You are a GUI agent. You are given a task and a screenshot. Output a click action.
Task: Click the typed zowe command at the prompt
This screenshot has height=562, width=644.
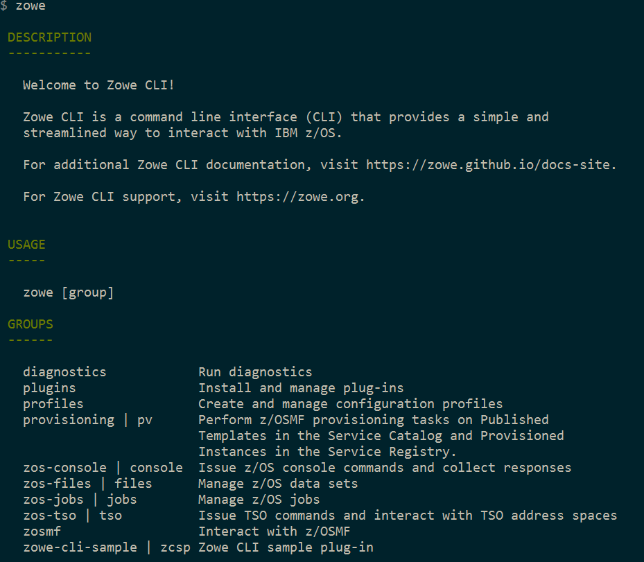[x=31, y=6]
